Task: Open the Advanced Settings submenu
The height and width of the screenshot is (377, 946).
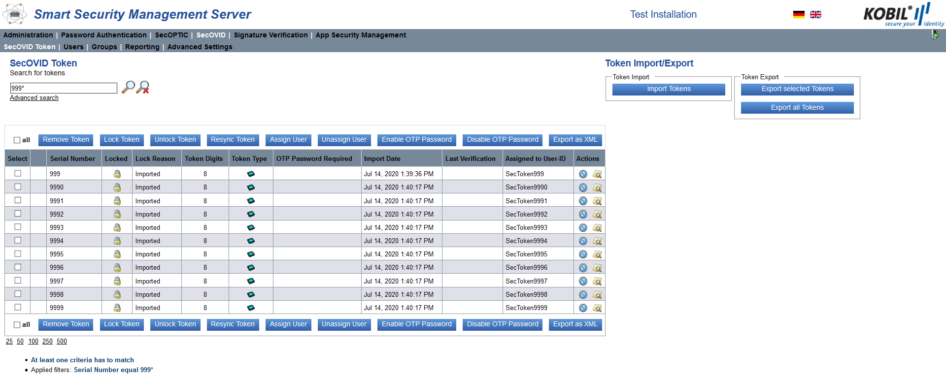Action: pyautogui.click(x=200, y=47)
